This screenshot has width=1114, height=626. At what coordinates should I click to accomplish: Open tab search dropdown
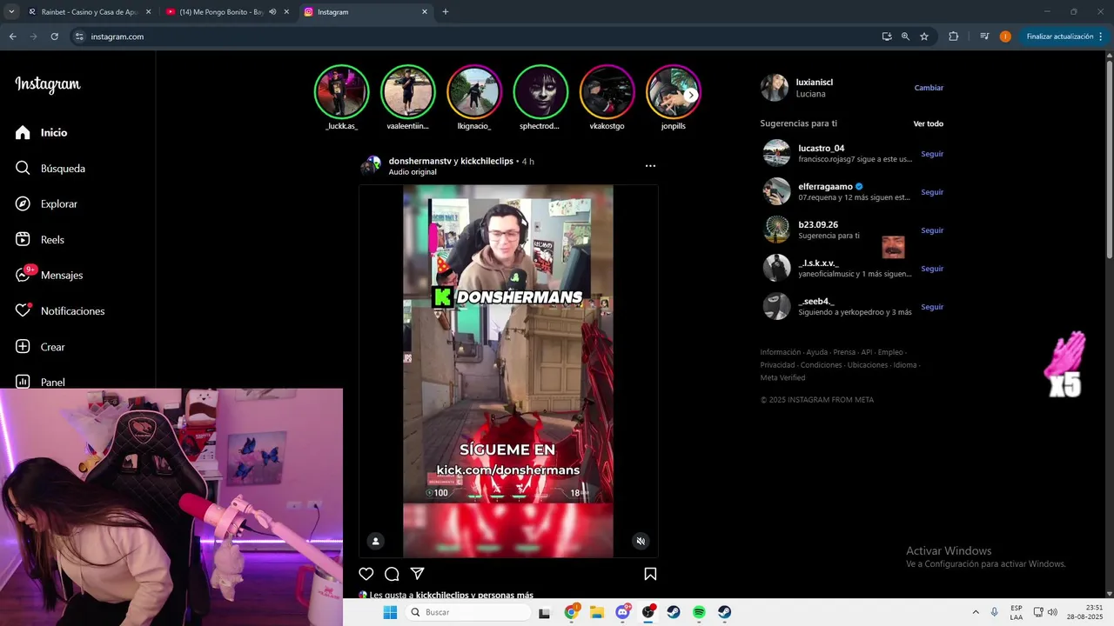coord(11,12)
